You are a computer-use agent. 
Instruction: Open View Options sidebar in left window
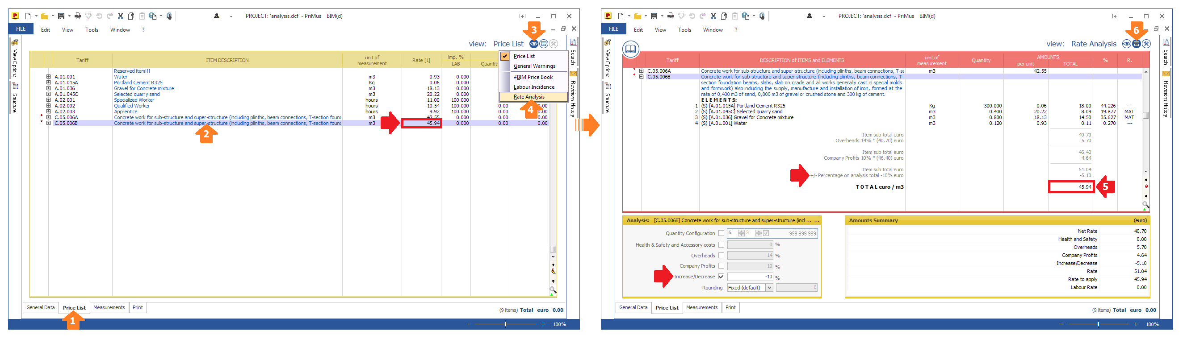[15, 59]
